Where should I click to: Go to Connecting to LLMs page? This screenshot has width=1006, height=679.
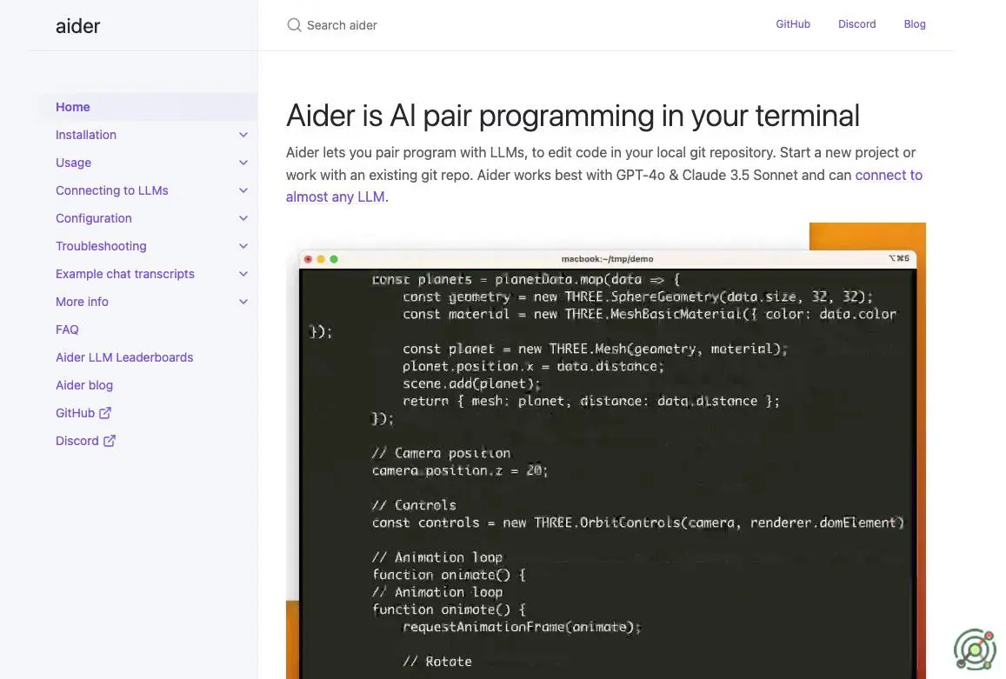point(111,190)
